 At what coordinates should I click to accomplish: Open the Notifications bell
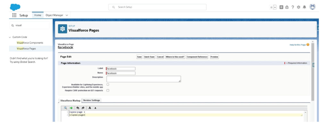(304, 7)
